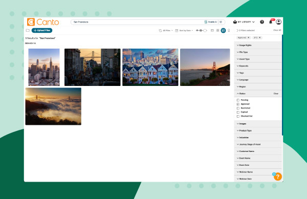Screen dimensions: 307x199
Task: Open the All Files dropdown
Action: click(x=166, y=30)
